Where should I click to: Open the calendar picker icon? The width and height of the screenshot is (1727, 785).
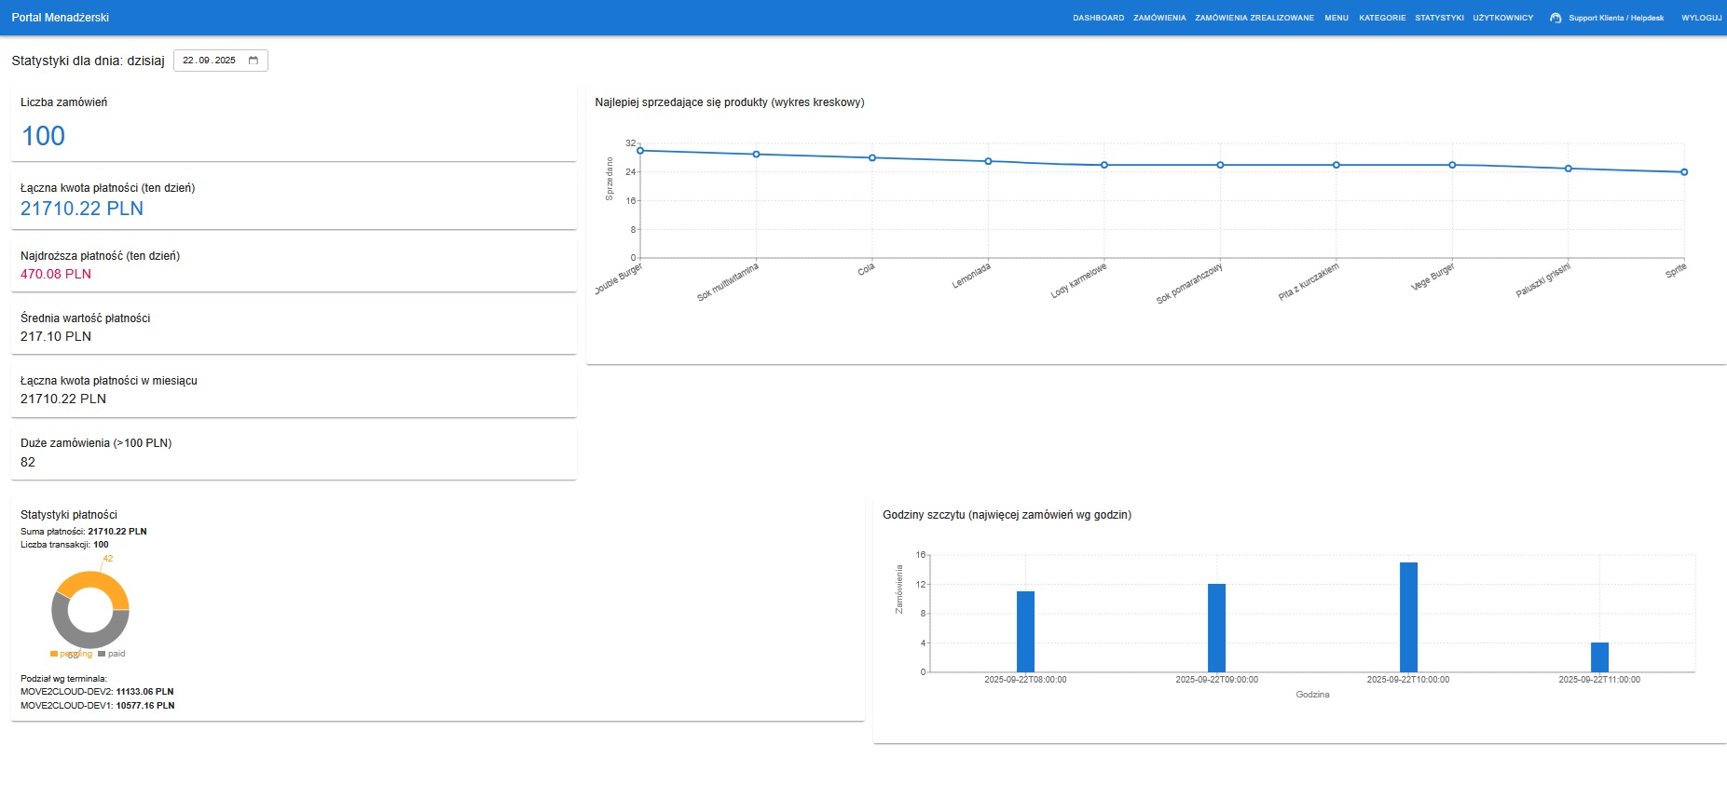point(254,61)
